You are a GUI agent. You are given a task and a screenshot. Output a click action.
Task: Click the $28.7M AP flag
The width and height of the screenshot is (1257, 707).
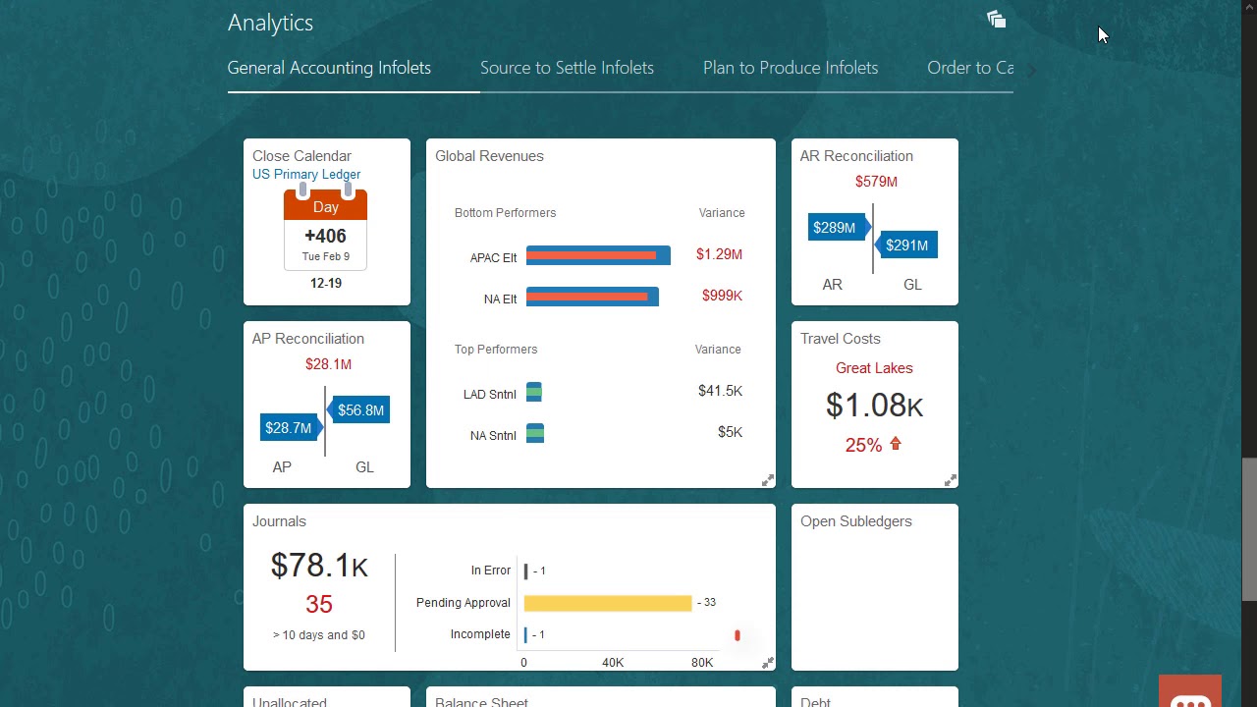pos(290,428)
